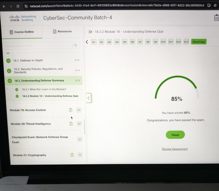Open question Q1

94,42
